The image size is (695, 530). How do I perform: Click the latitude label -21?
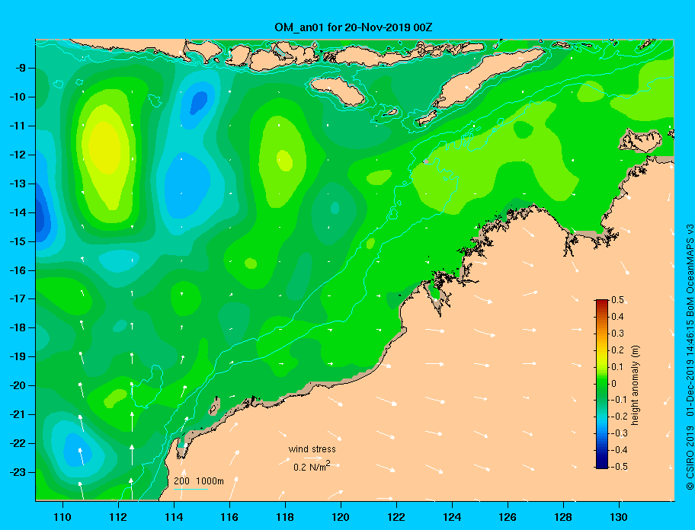click(x=16, y=414)
